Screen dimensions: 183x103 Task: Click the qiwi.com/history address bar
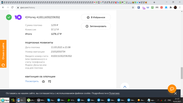tap(75, 7)
